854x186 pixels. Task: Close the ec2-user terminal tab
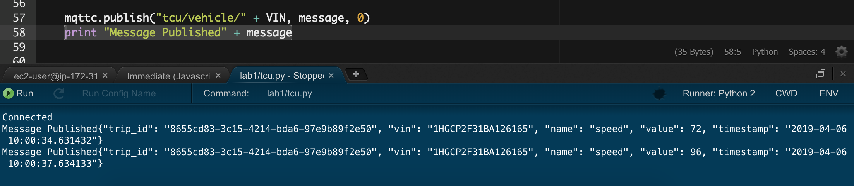click(x=105, y=76)
